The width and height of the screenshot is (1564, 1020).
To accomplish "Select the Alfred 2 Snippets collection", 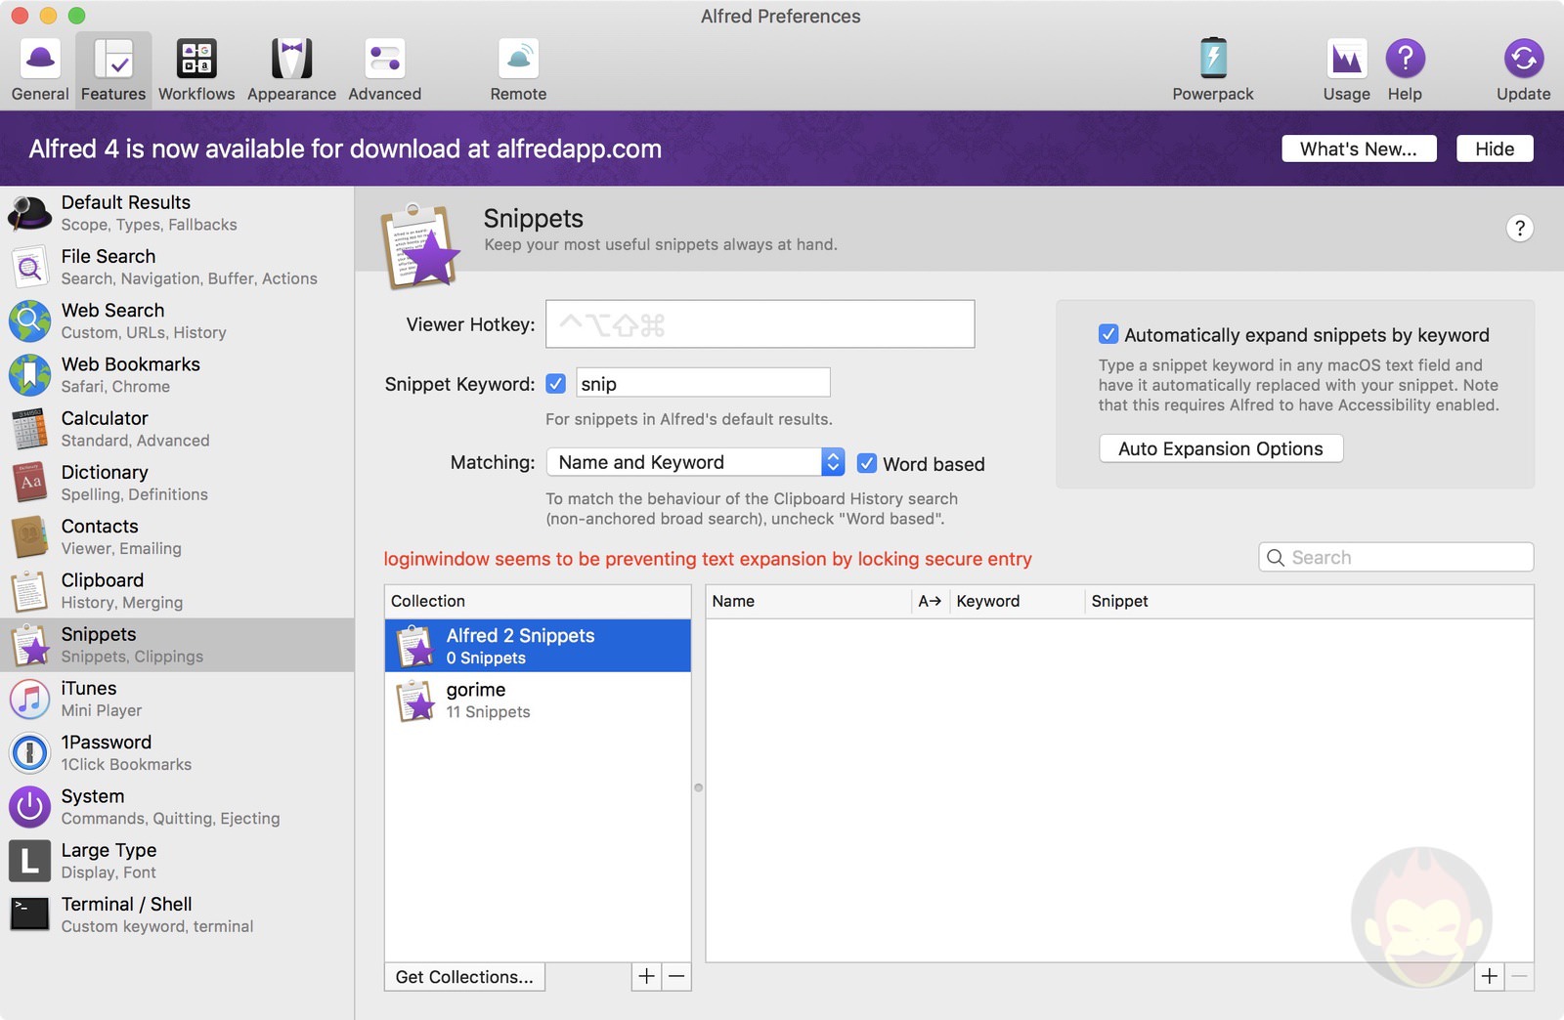I will pyautogui.click(x=538, y=646).
